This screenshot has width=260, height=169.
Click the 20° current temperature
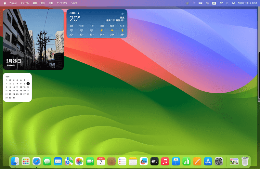click(75, 19)
